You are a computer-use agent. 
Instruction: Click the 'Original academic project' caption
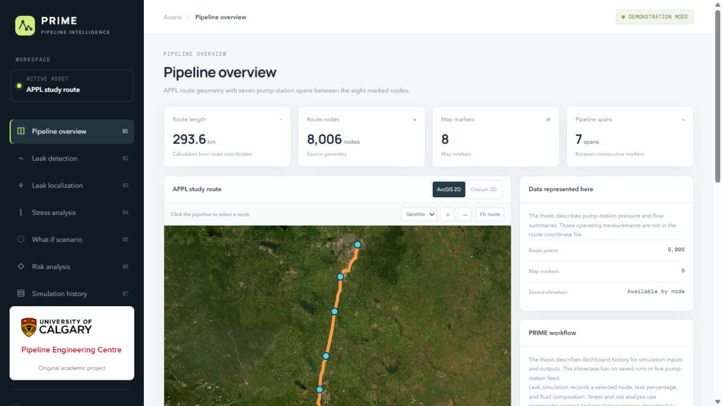(72, 368)
